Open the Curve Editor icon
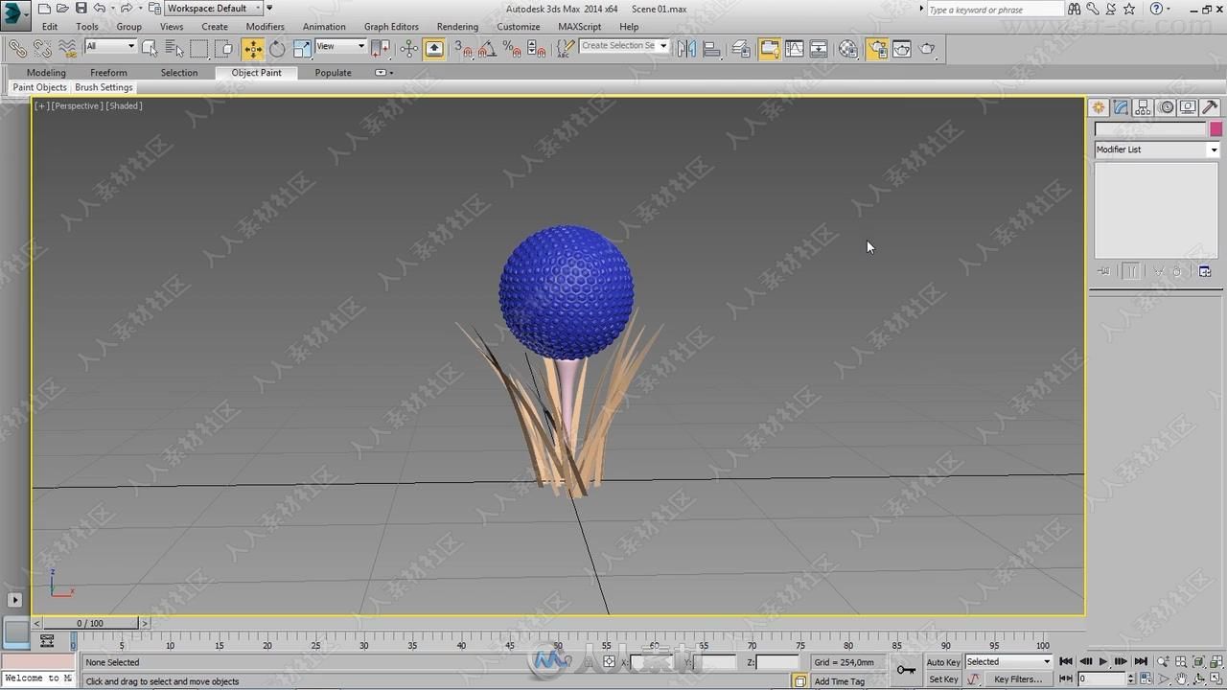The width and height of the screenshot is (1227, 690). pyautogui.click(x=794, y=48)
